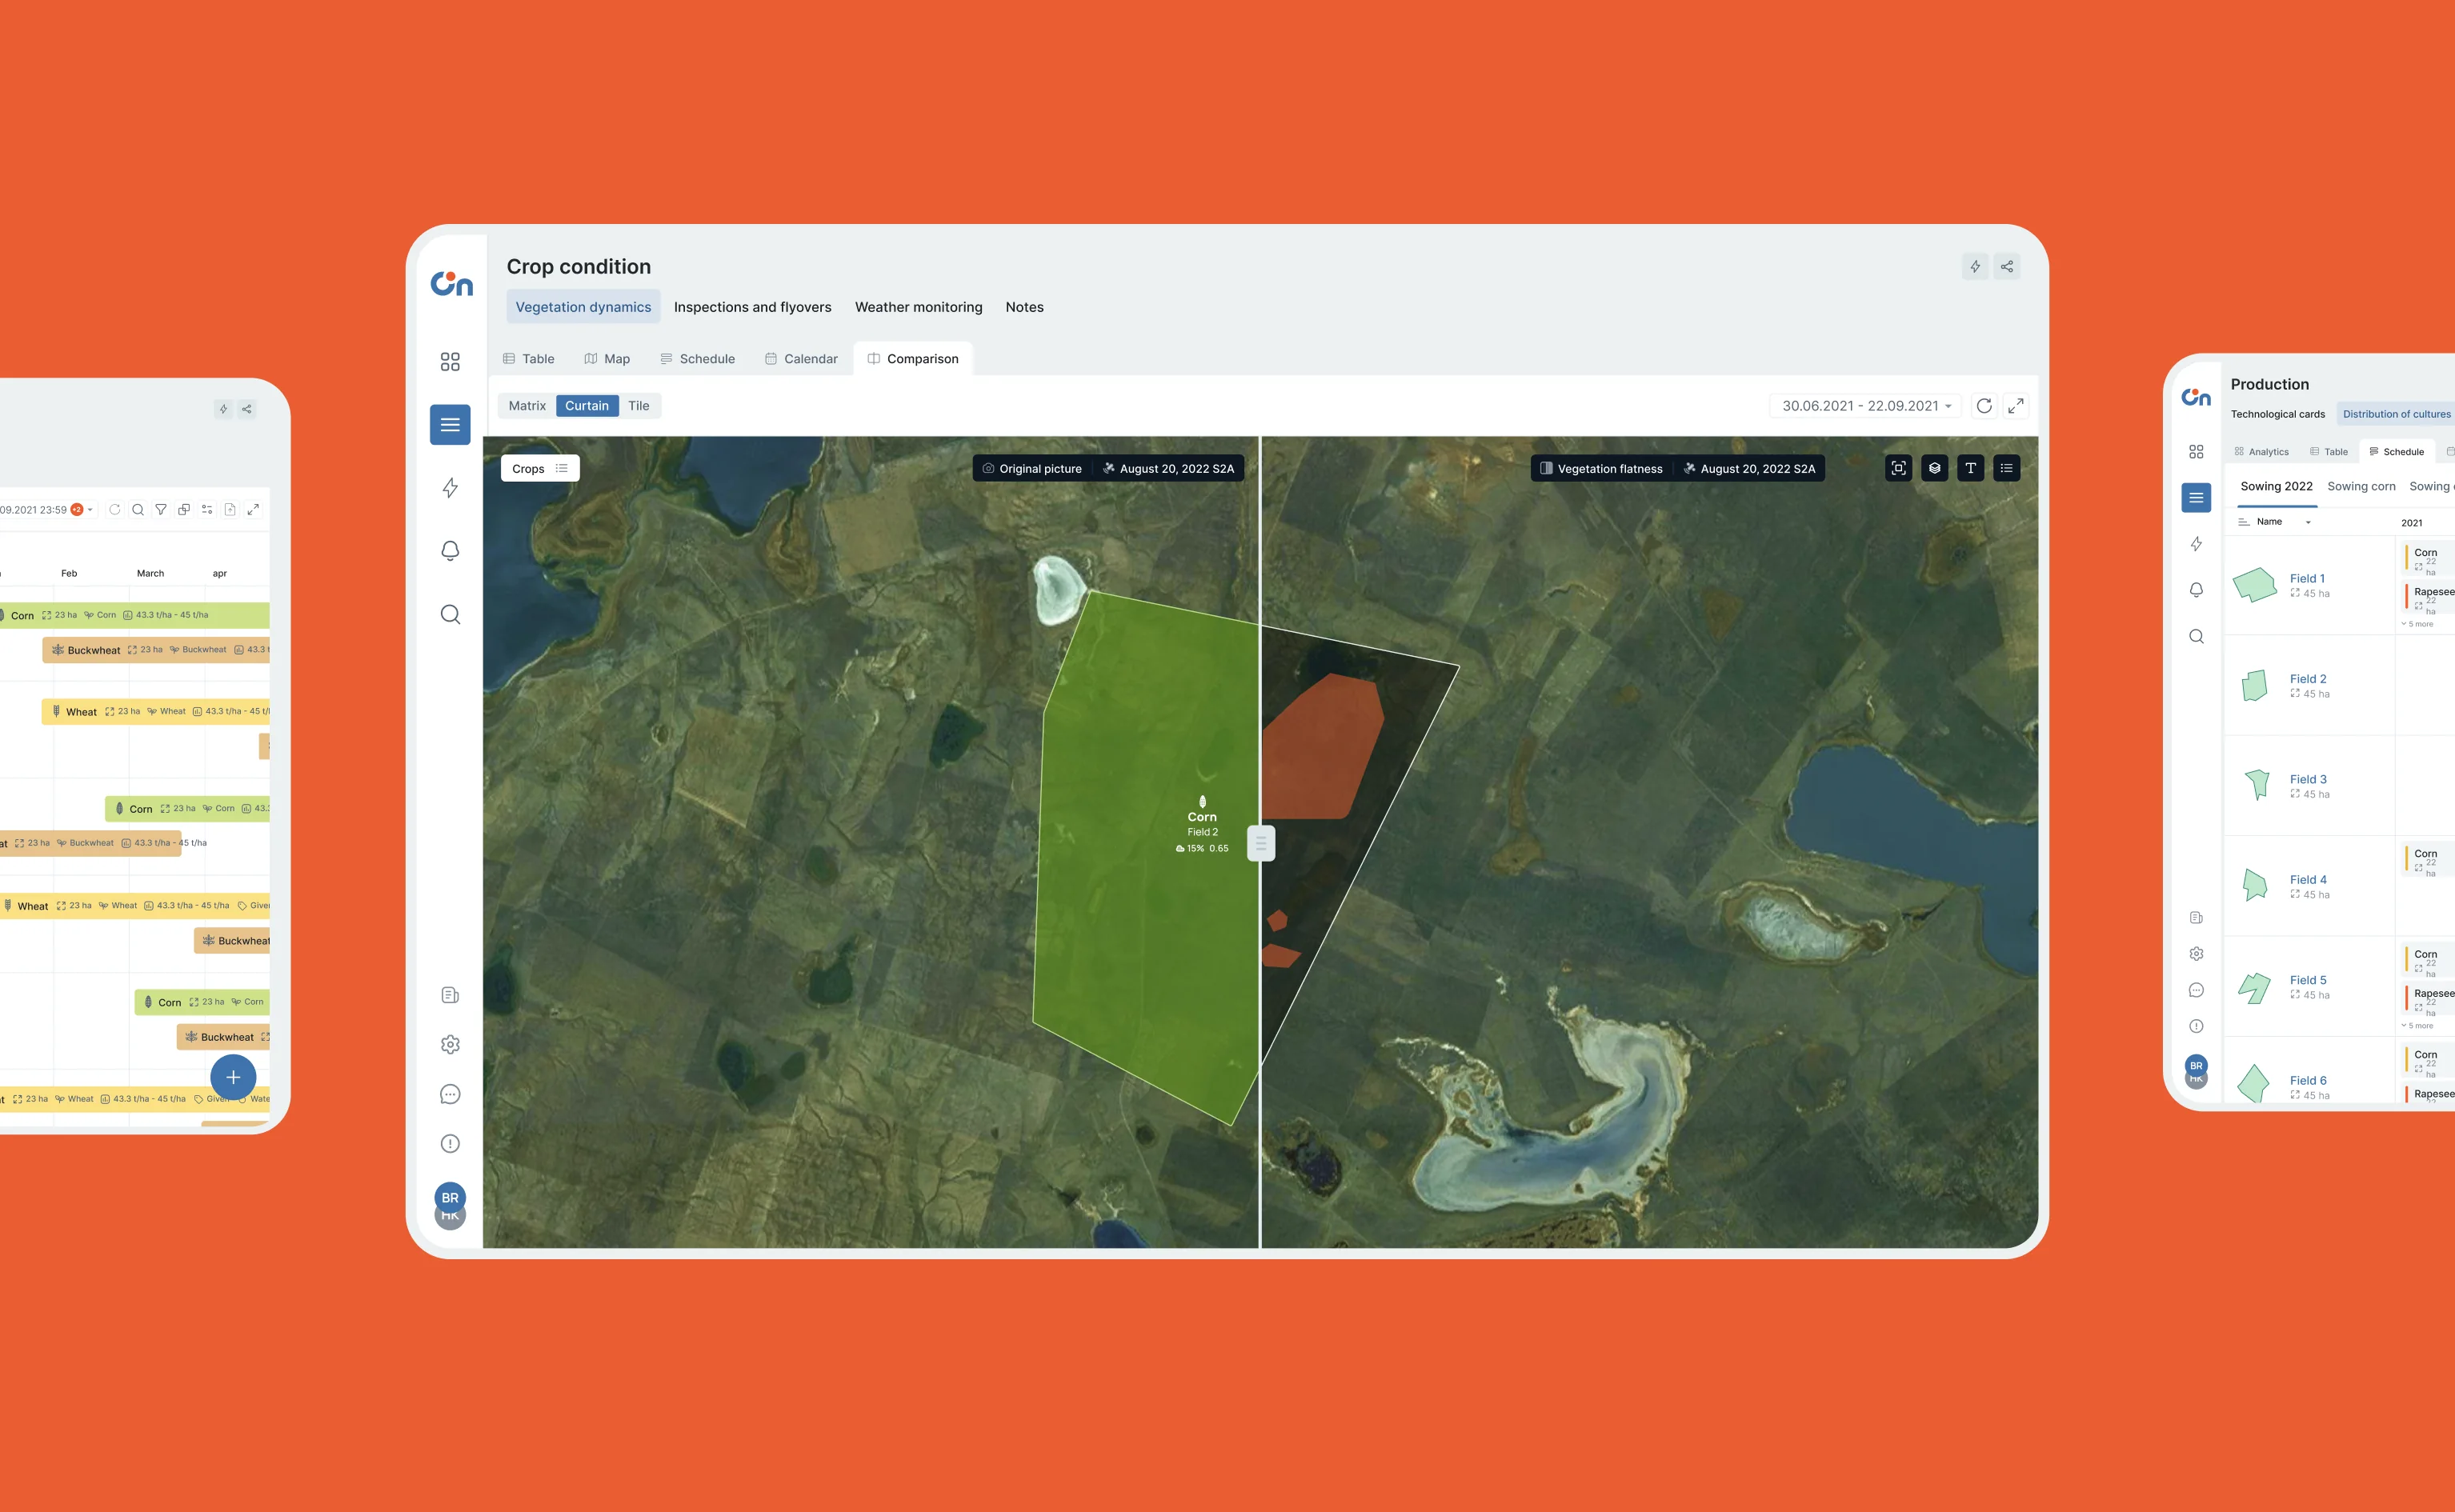Click the search icon in the Production window sidebar

[2196, 637]
